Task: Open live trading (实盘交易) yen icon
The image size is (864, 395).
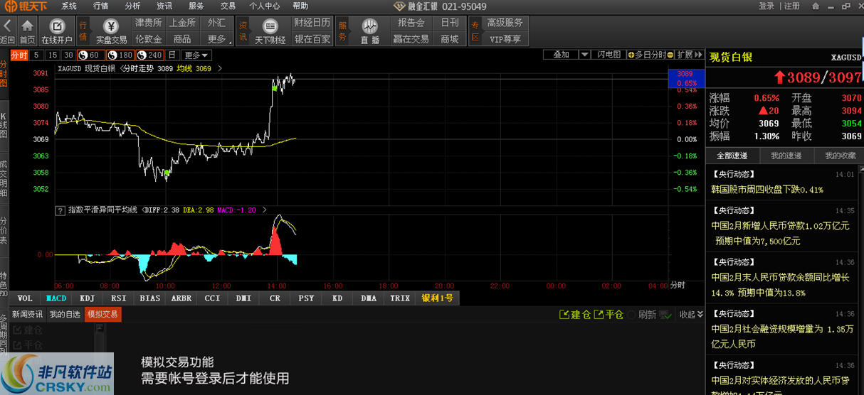Action: coord(111,26)
